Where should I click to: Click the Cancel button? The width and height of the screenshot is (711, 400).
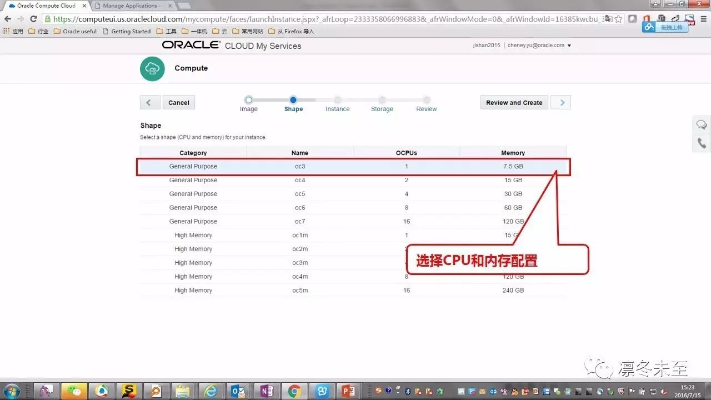(x=179, y=103)
